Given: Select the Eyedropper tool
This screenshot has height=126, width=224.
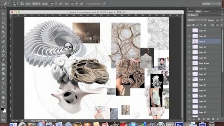Looking at the screenshot, I should pyautogui.click(x=3, y=37).
